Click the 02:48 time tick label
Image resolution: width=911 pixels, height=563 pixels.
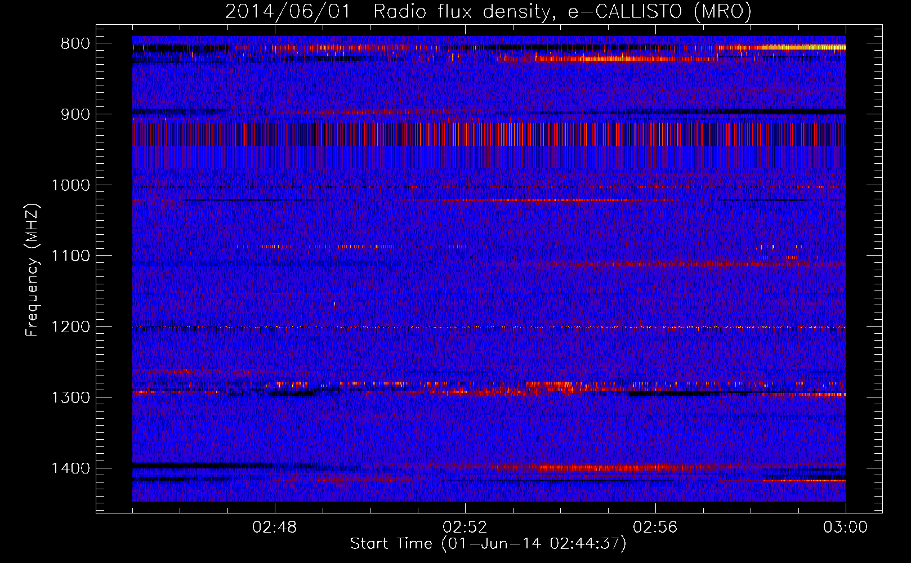pos(275,528)
